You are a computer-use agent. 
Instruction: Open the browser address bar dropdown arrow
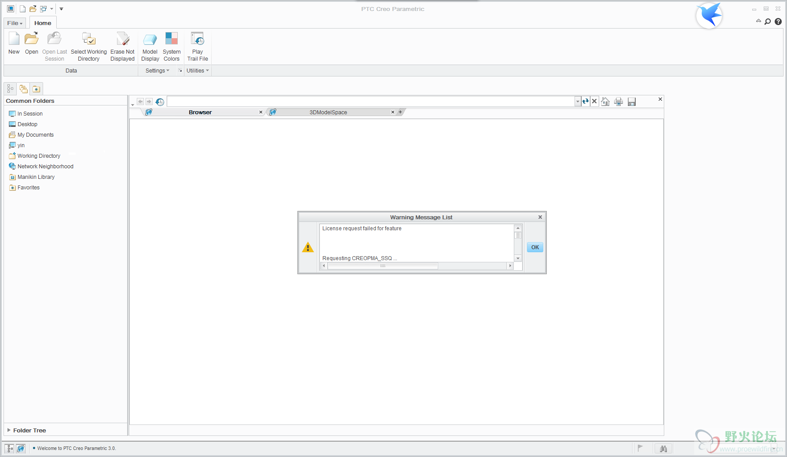pyautogui.click(x=578, y=102)
